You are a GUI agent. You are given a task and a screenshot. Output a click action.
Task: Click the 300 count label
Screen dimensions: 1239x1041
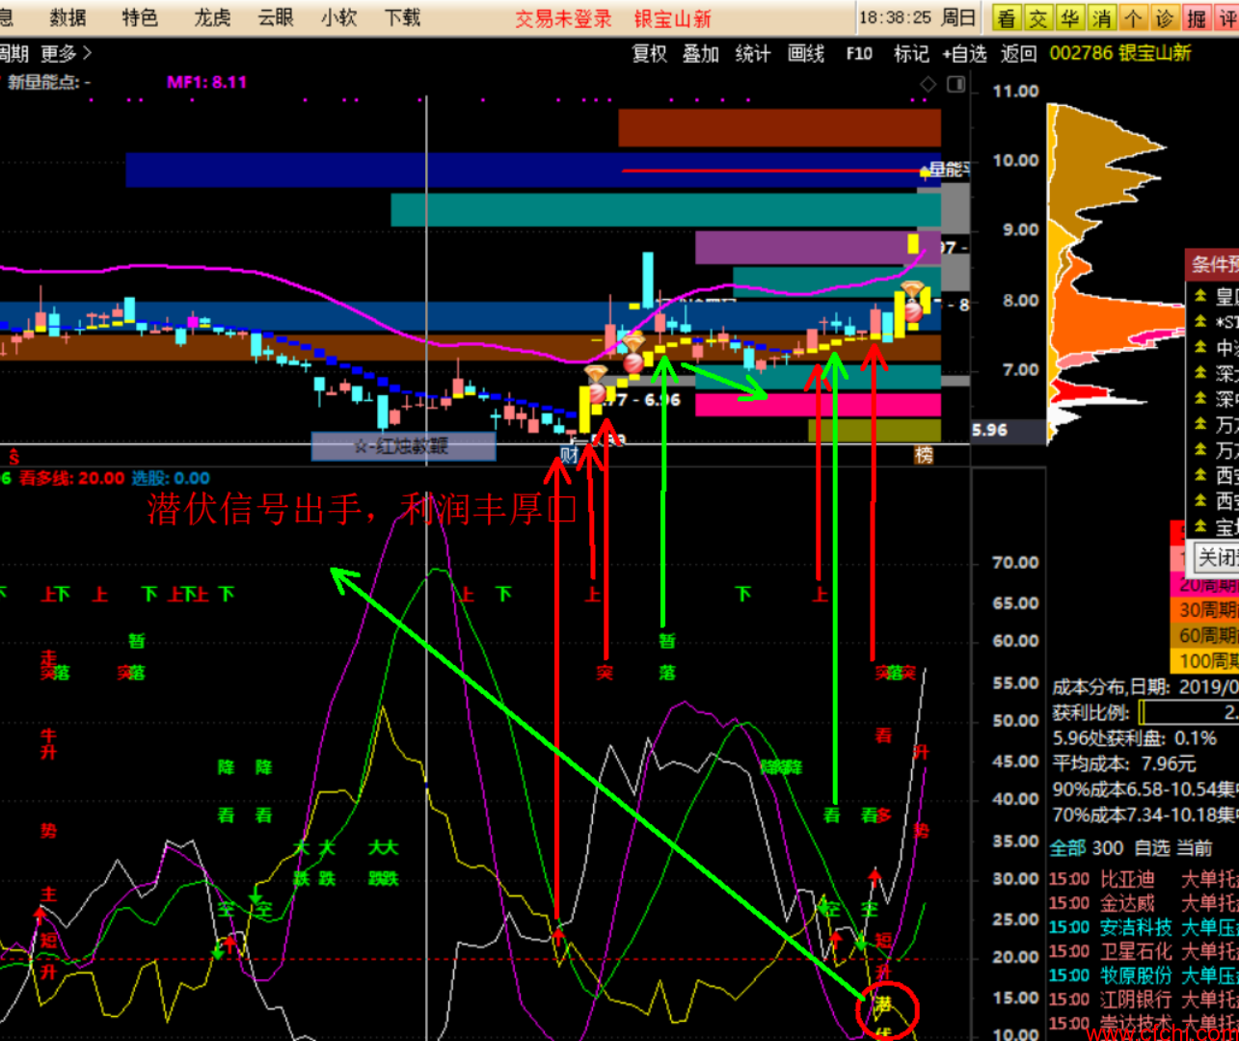coord(1108,848)
